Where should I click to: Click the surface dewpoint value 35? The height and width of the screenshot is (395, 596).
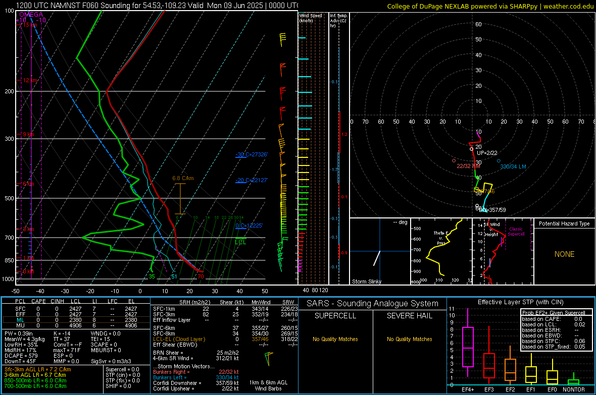152,276
